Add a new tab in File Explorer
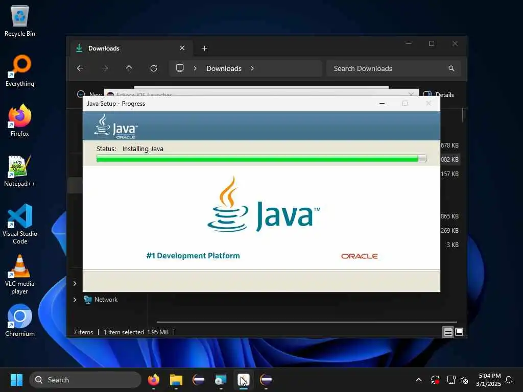523x392 pixels. (205, 48)
